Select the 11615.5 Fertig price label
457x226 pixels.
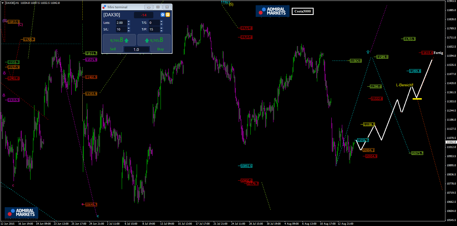click(427, 53)
